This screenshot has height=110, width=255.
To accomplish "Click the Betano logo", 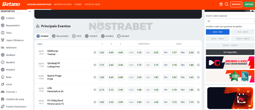I will [x=11, y=4].
